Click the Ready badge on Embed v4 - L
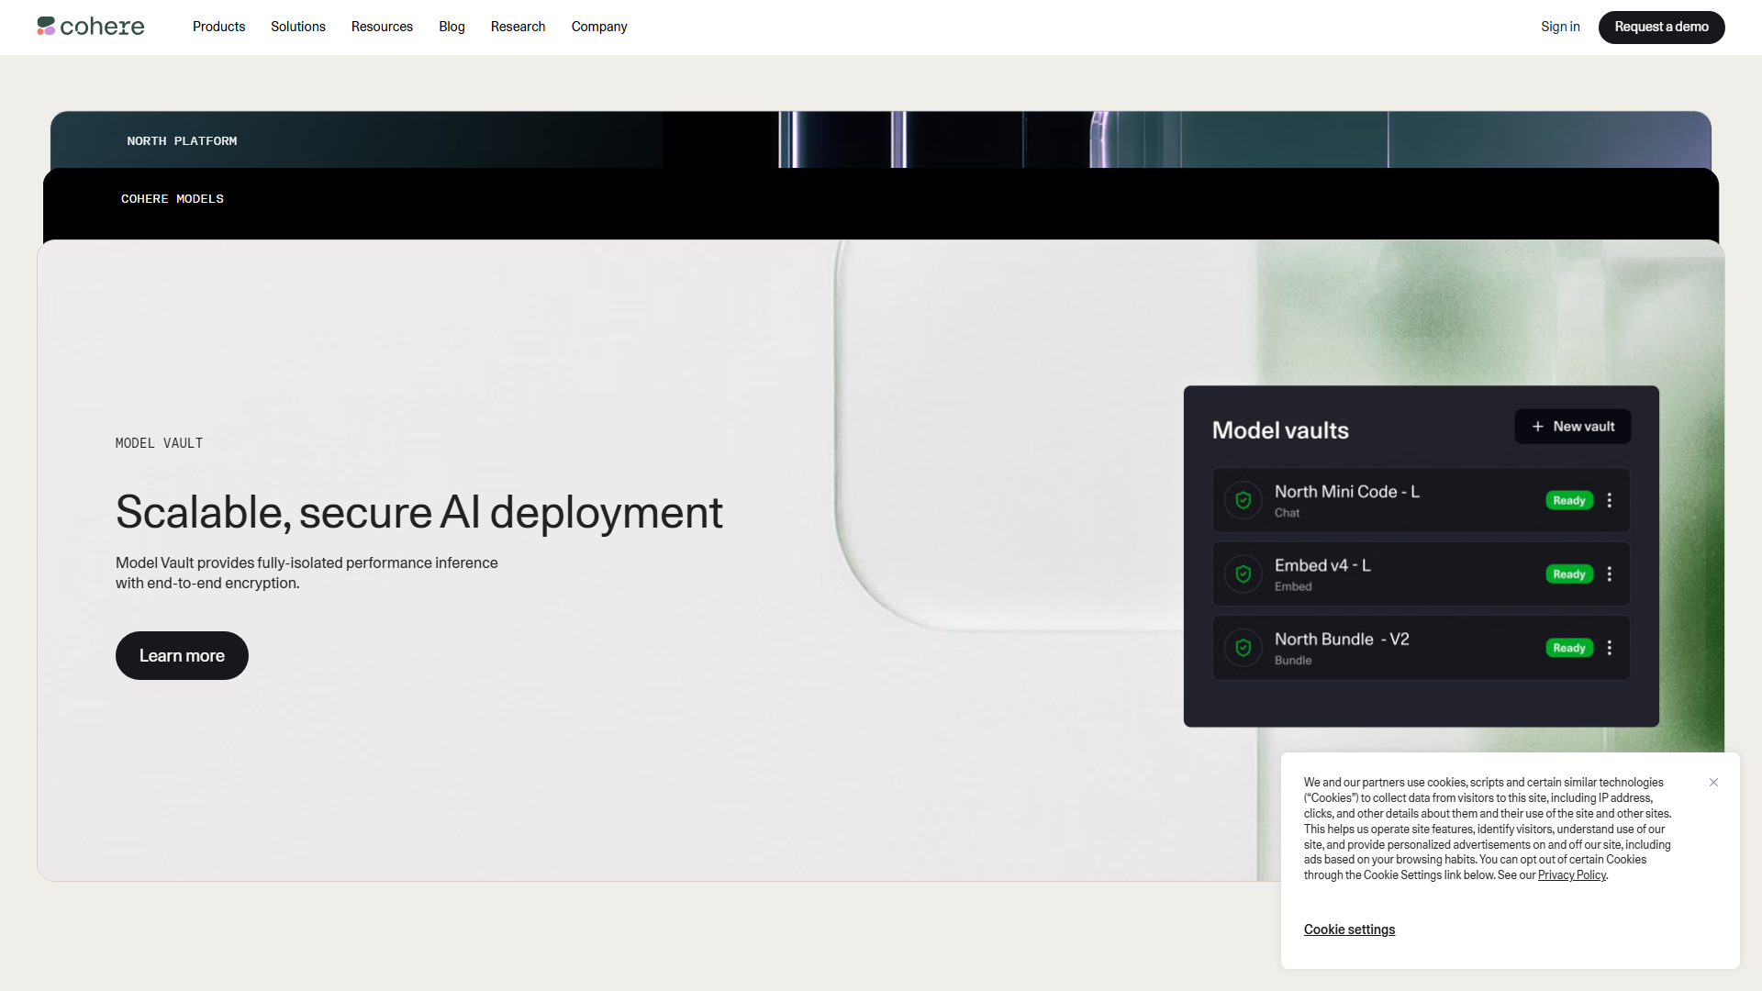This screenshot has height=991, width=1762. [1569, 573]
